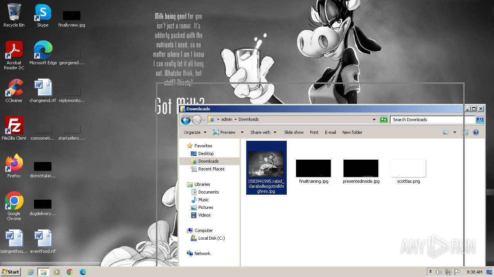
Task: Click the Explorer Forward arrow button
Action: [196, 120]
